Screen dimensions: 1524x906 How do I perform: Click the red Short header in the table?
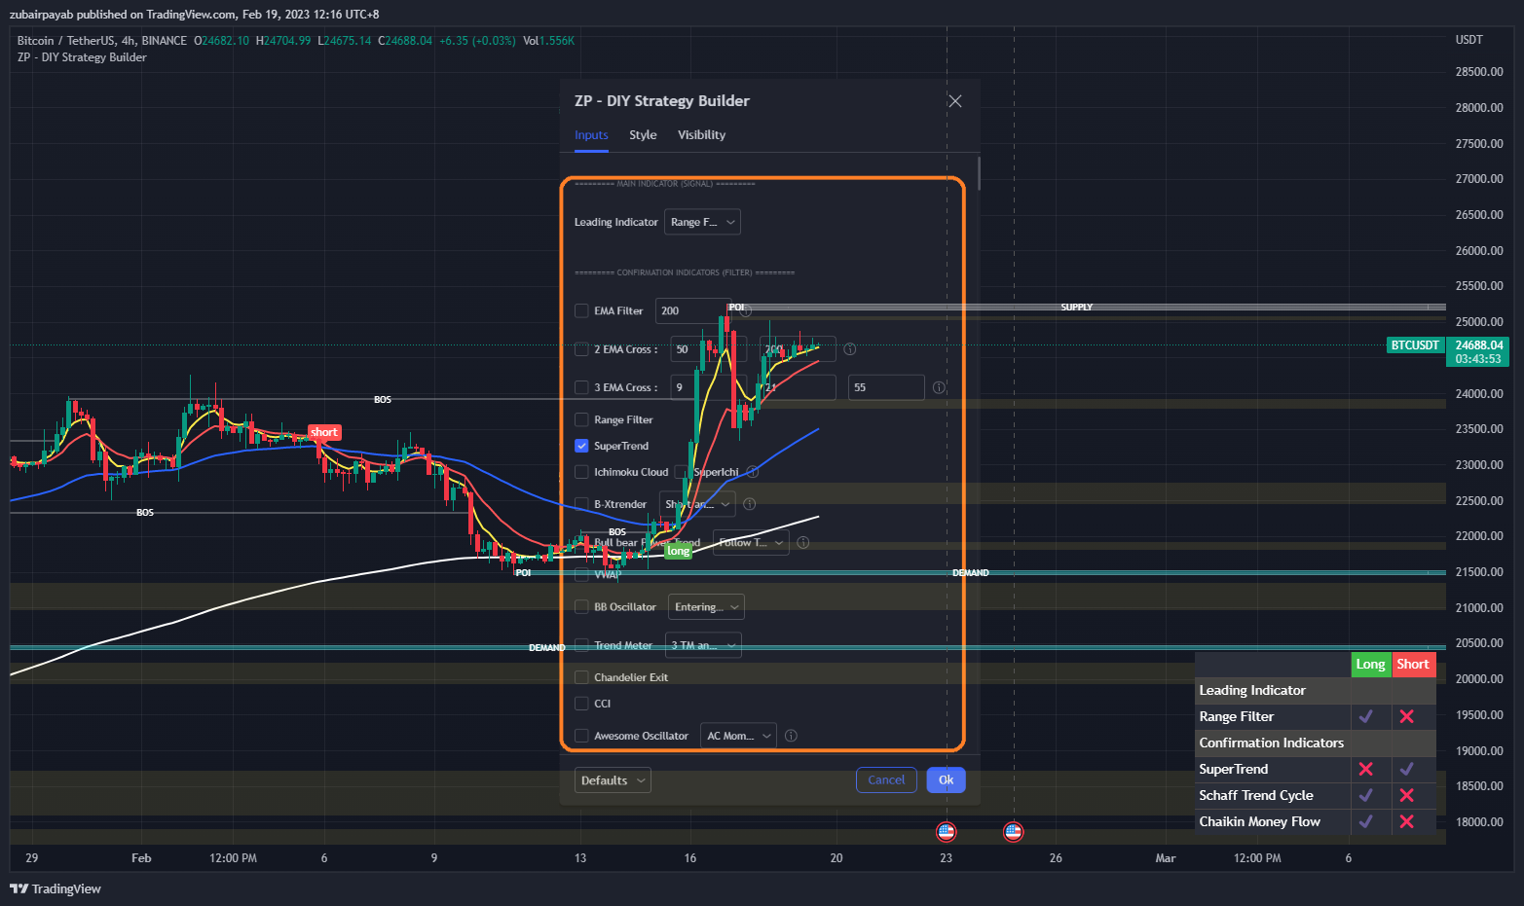pos(1413,665)
